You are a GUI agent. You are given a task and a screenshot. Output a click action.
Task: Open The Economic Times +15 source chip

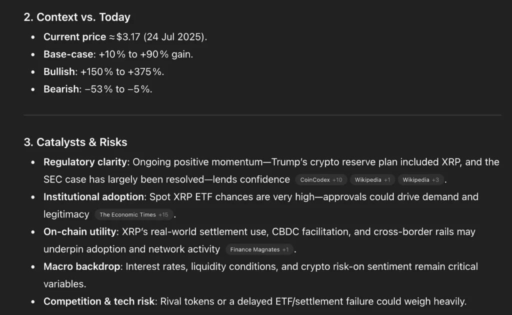[x=133, y=214]
